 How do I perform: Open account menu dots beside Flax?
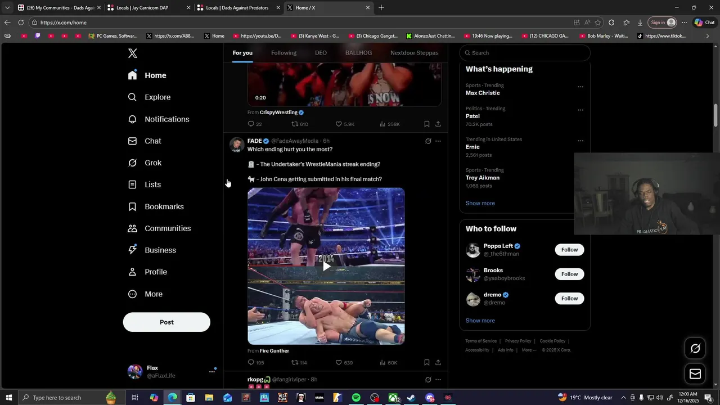click(x=212, y=371)
